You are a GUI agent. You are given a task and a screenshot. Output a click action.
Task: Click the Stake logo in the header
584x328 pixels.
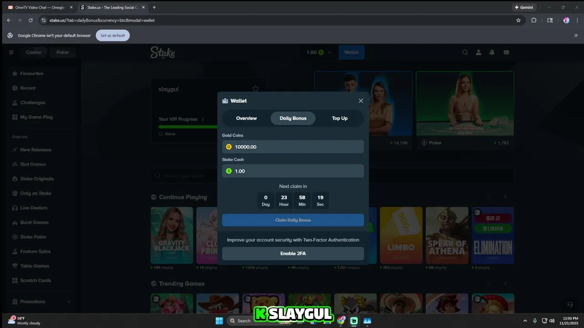163,52
